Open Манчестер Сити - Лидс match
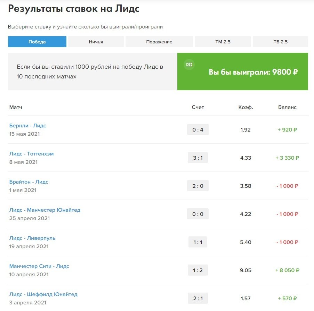Viewport: 314px width, 311px height. (x=39, y=266)
